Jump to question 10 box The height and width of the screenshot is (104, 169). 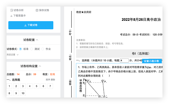click(x=23, y=93)
